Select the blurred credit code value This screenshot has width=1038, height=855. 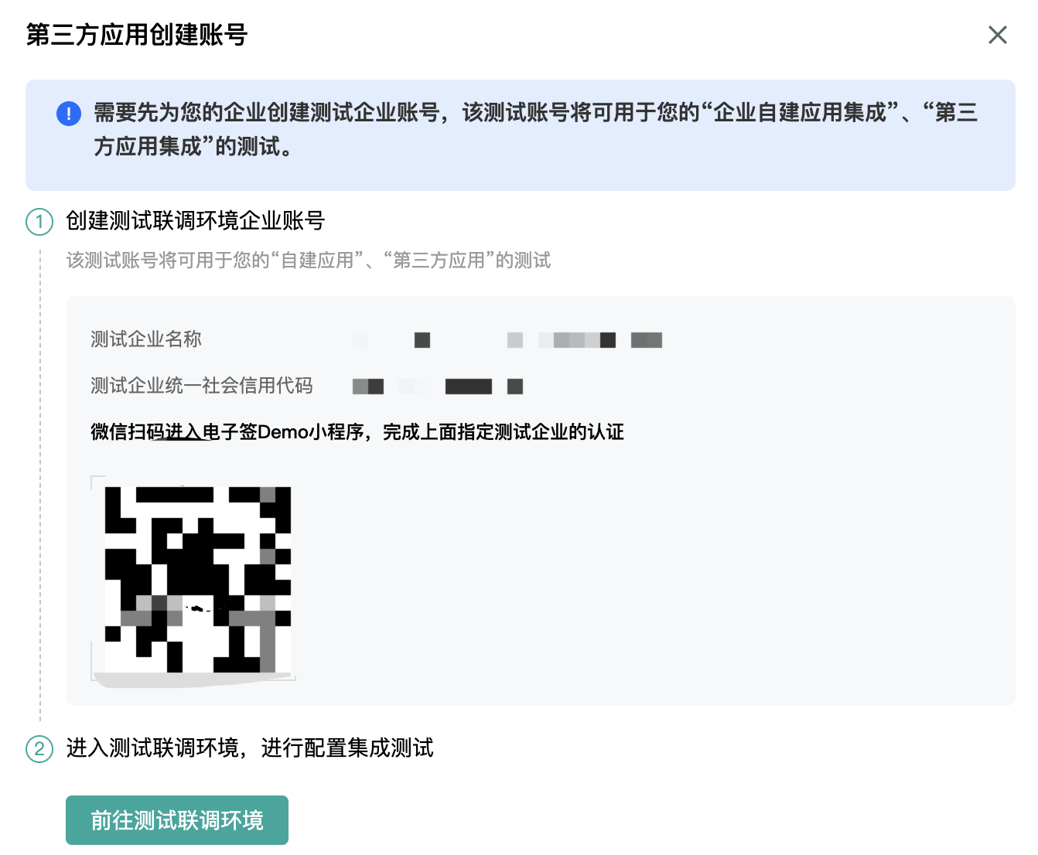[438, 387]
